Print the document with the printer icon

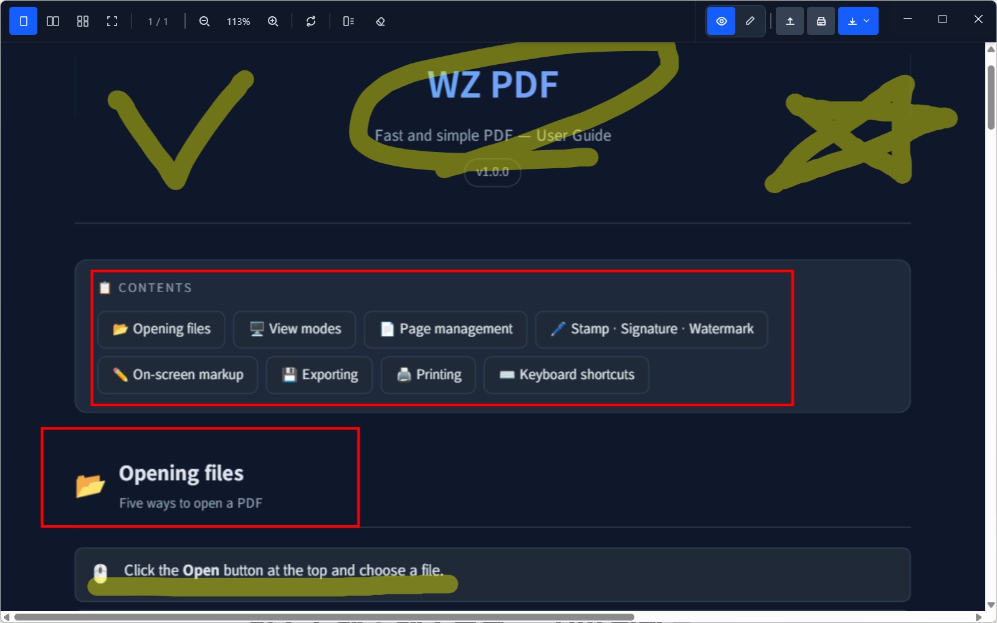point(821,21)
